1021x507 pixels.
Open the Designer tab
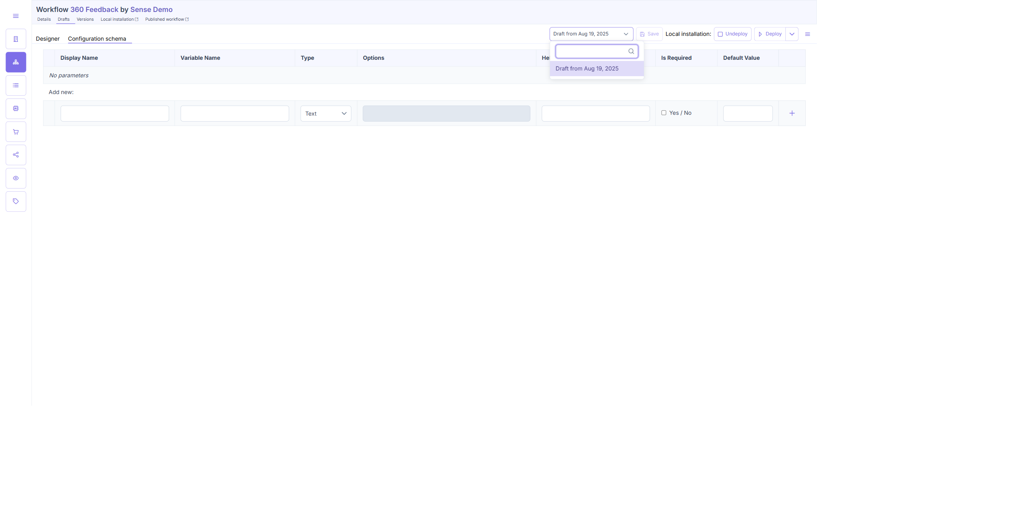pyautogui.click(x=47, y=39)
